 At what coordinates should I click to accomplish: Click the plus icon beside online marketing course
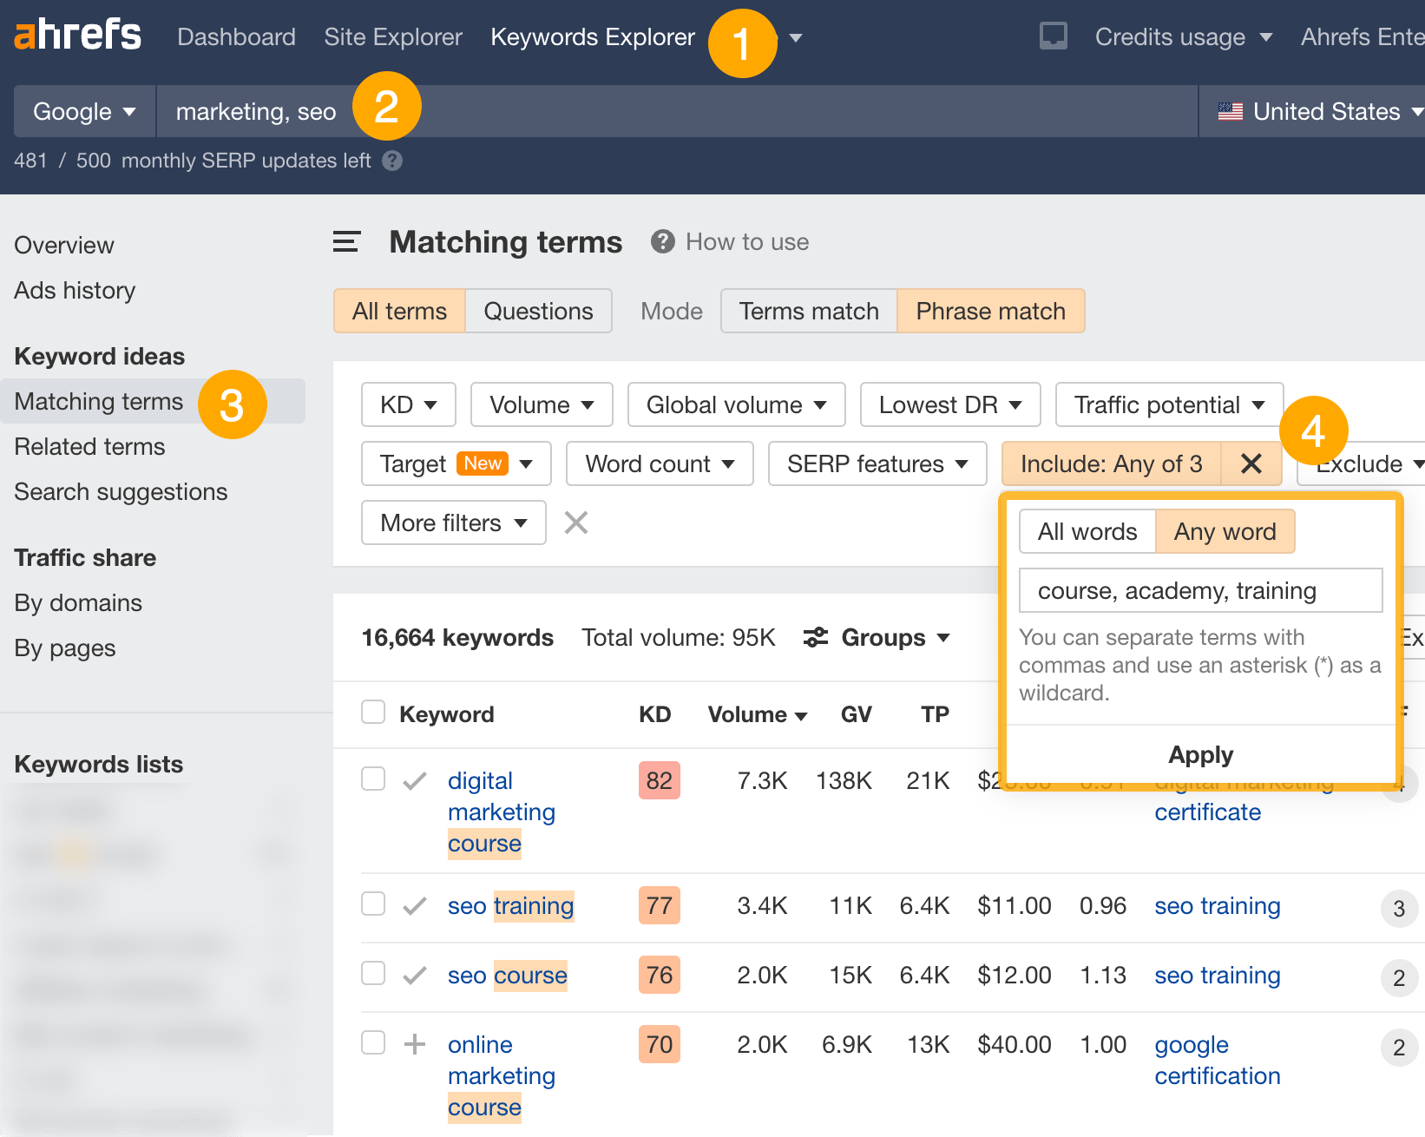pyautogui.click(x=415, y=1044)
